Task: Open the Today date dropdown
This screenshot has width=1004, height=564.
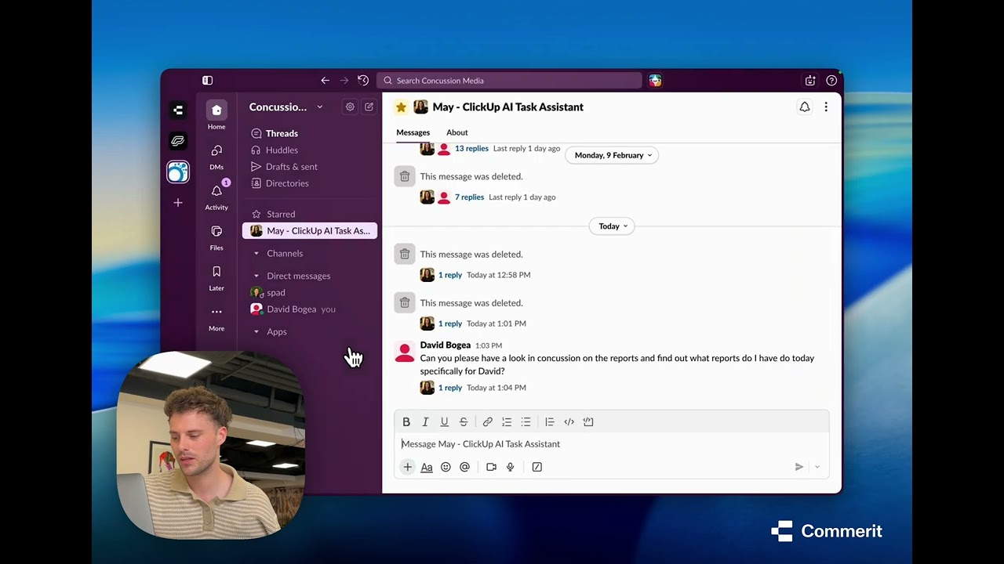Action: pyautogui.click(x=612, y=226)
